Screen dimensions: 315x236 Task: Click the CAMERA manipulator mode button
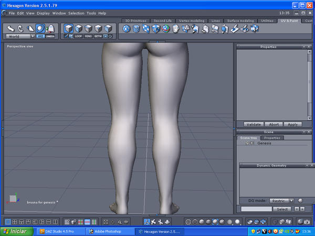(50, 37)
